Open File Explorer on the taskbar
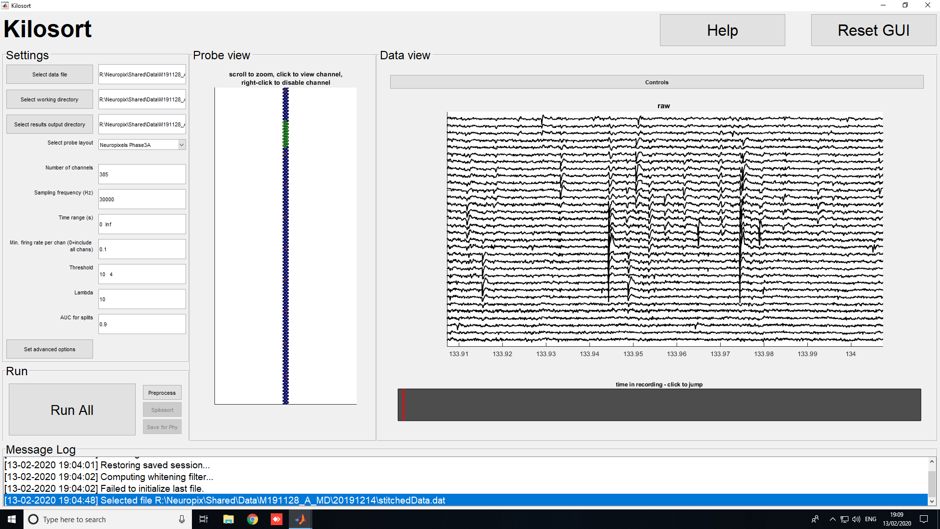 [228, 519]
